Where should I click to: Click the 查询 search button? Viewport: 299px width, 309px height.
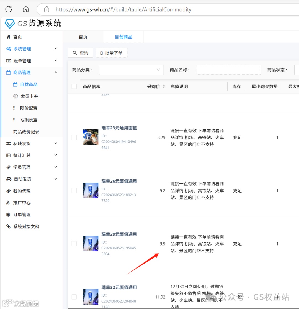tap(80, 53)
